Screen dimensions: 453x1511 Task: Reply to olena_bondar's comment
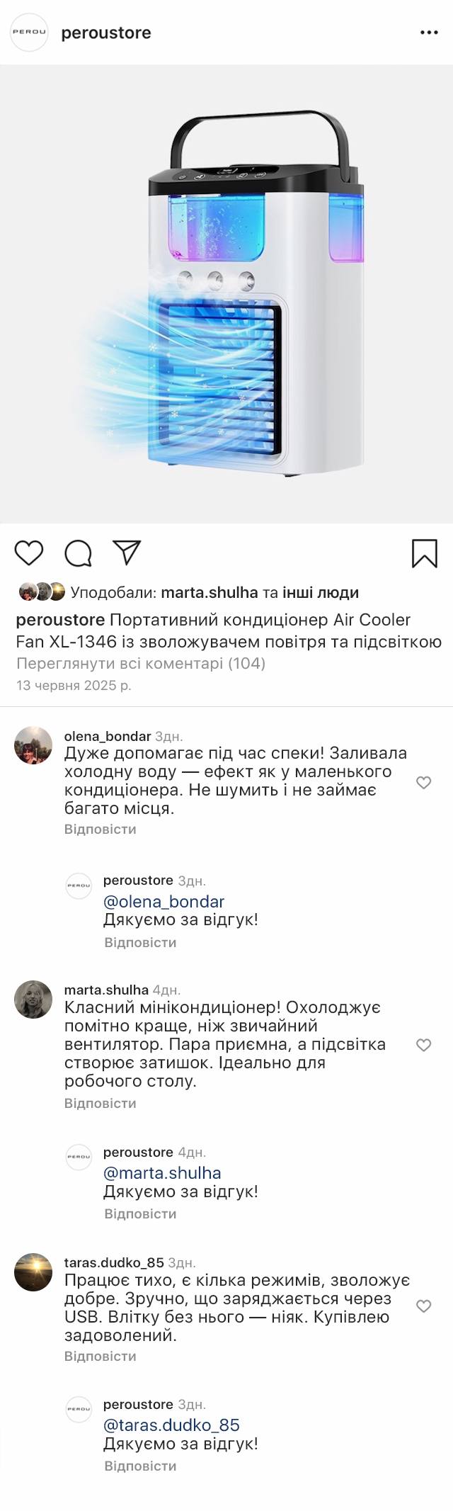click(x=100, y=829)
